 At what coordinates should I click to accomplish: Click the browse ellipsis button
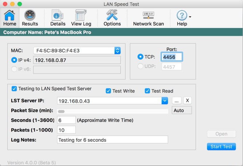(176, 100)
